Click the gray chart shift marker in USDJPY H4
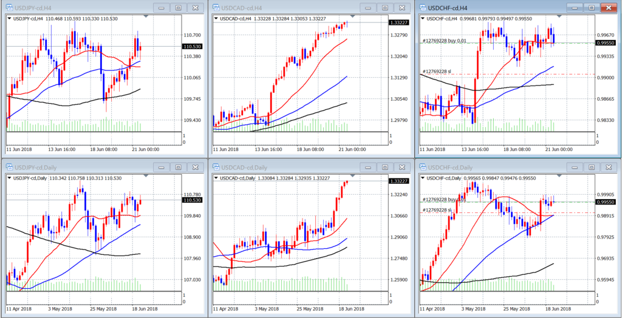Viewport: 622px width, 318px height. pyautogui.click(x=146, y=16)
